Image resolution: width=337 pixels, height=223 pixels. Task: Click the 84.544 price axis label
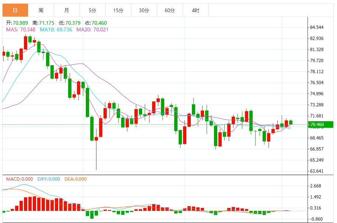(317, 27)
